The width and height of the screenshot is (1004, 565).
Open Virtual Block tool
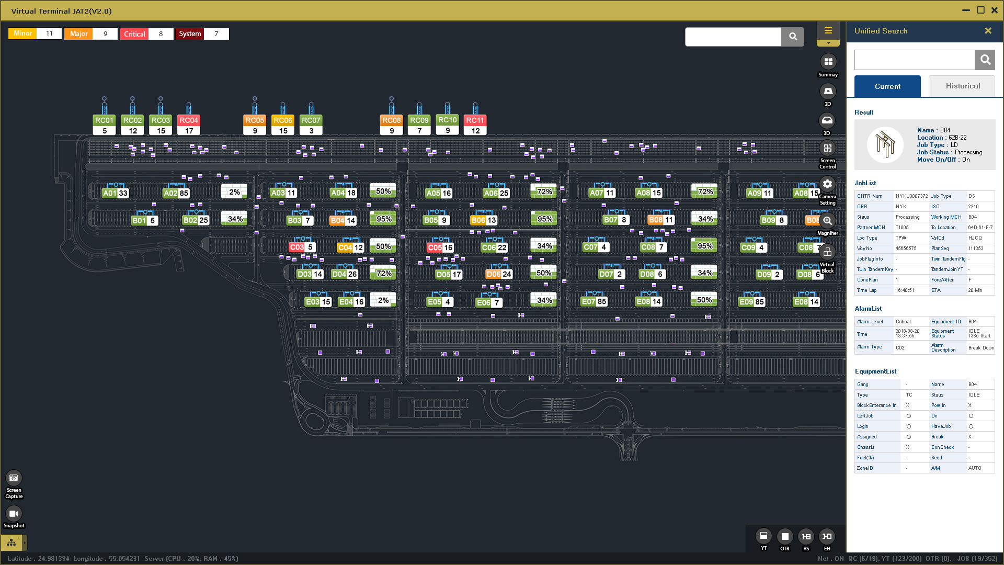coord(827,252)
